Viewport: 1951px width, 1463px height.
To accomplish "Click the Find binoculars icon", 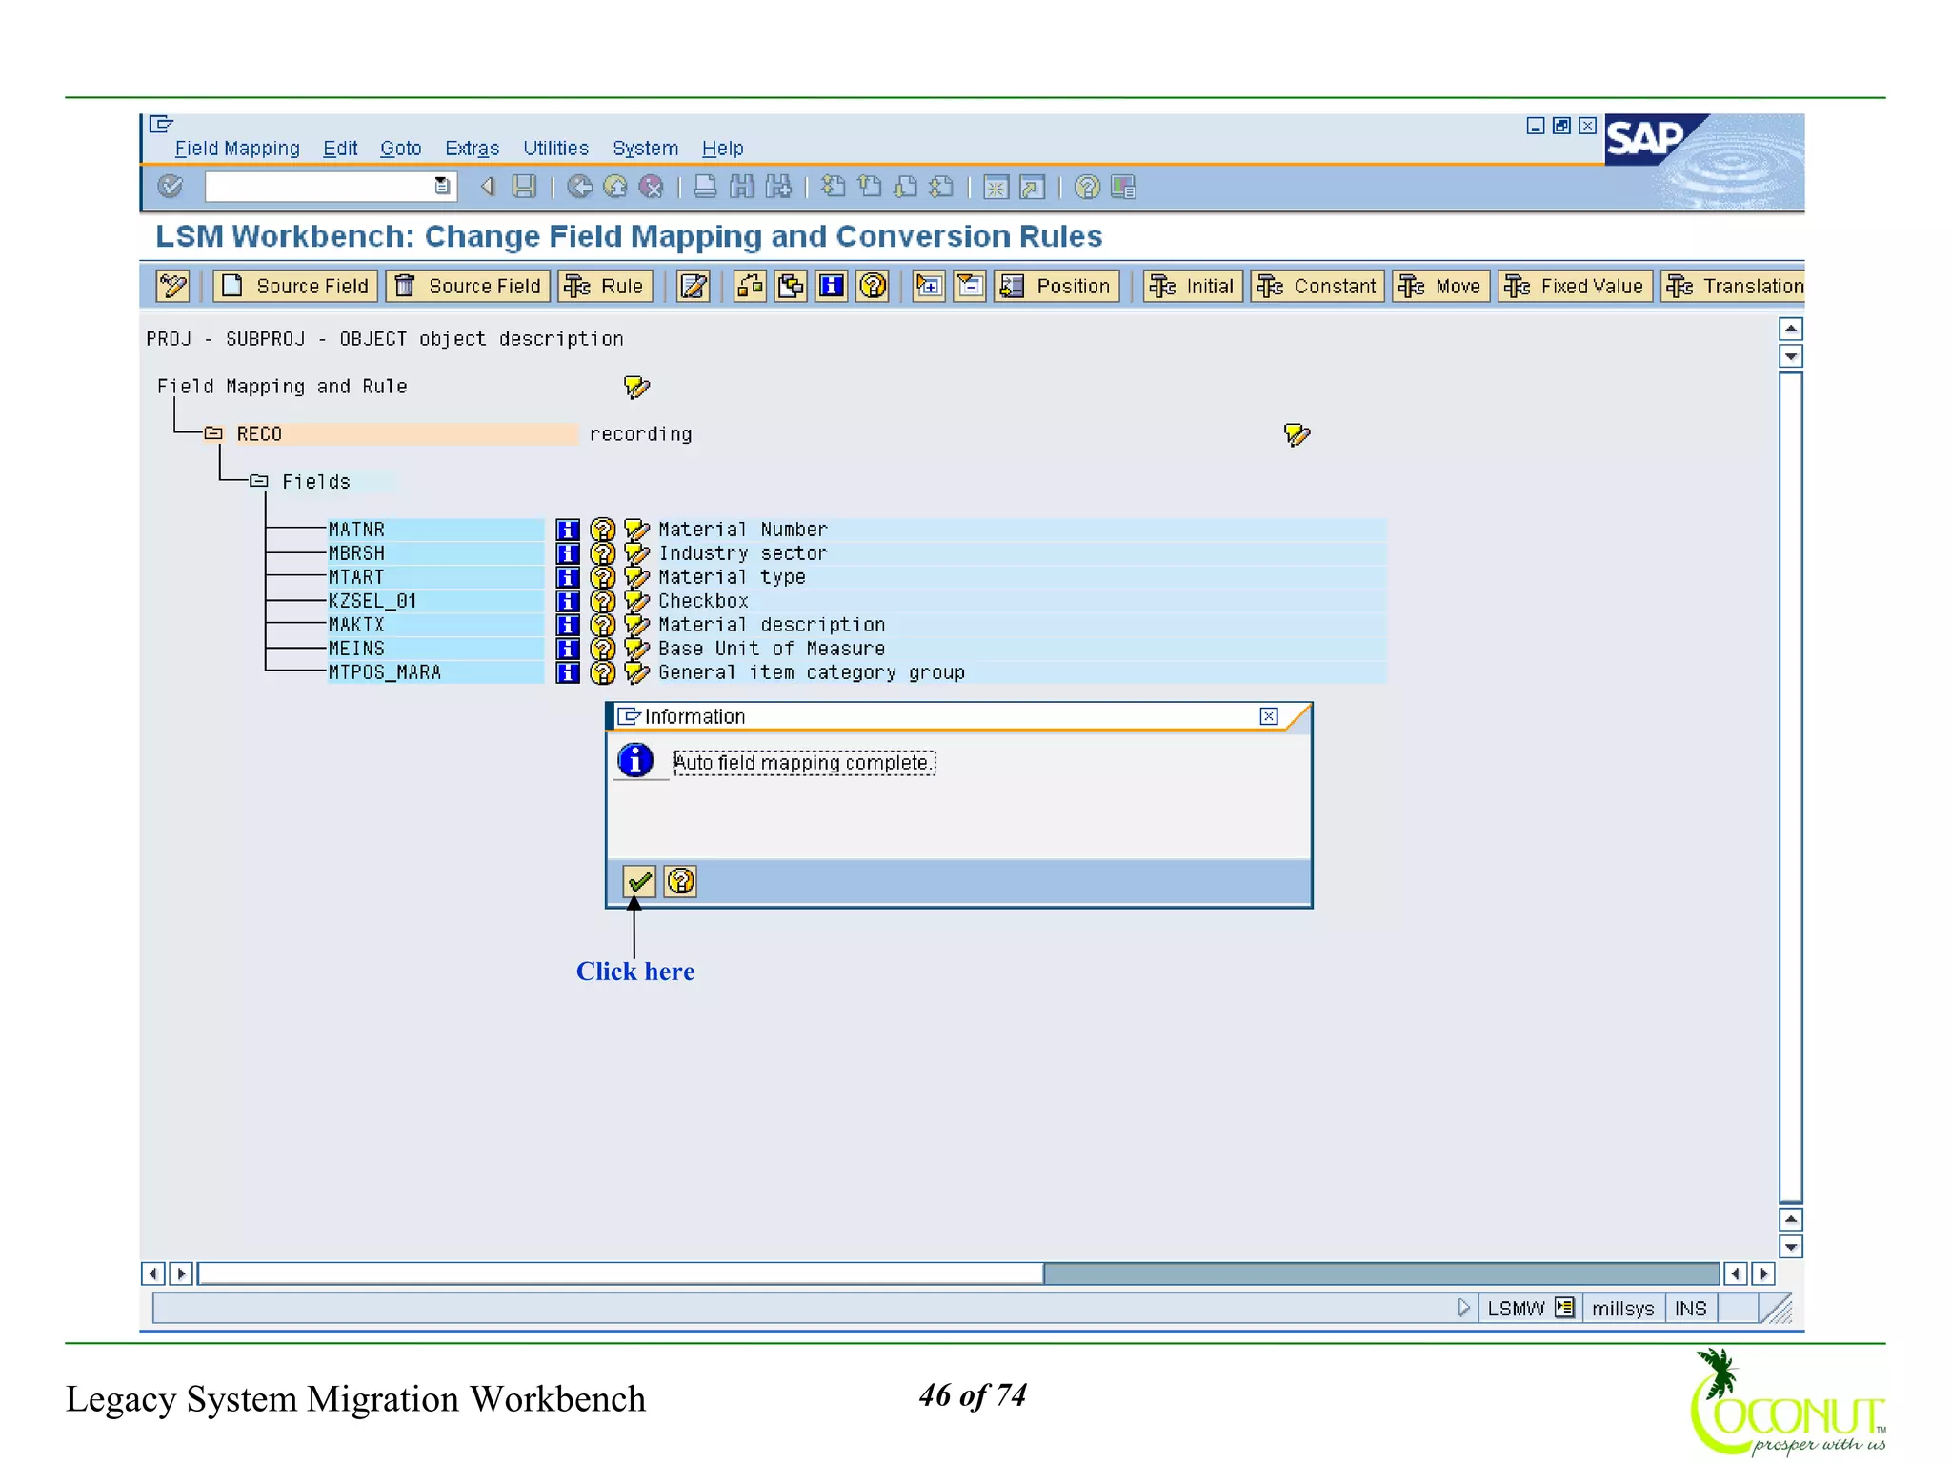I will pos(742,187).
